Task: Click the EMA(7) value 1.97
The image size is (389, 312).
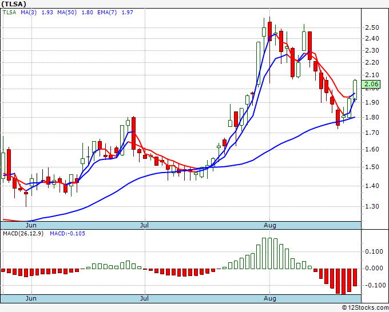Action: coord(127,13)
